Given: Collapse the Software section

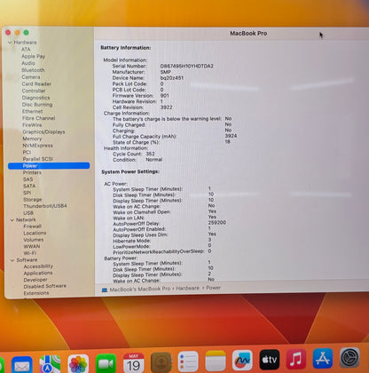Looking at the screenshot, I should pos(12,260).
